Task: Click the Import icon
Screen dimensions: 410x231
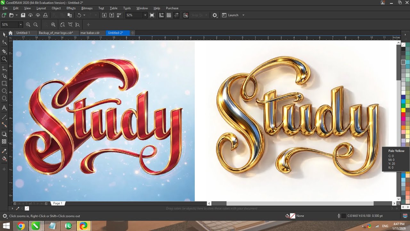Action: 104,15
